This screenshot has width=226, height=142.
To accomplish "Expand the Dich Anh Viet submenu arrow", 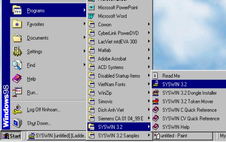I will tap(149, 109).
